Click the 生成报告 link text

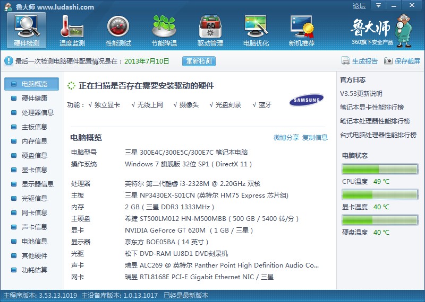click(x=365, y=61)
